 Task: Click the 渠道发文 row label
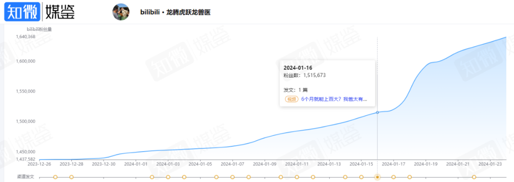(25, 177)
